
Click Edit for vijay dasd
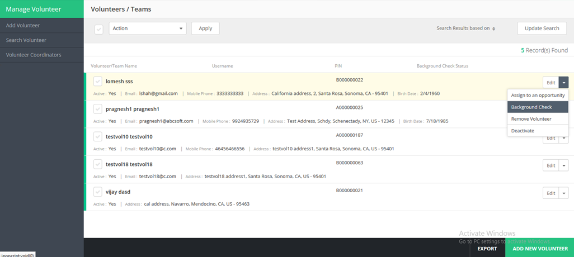pos(551,193)
